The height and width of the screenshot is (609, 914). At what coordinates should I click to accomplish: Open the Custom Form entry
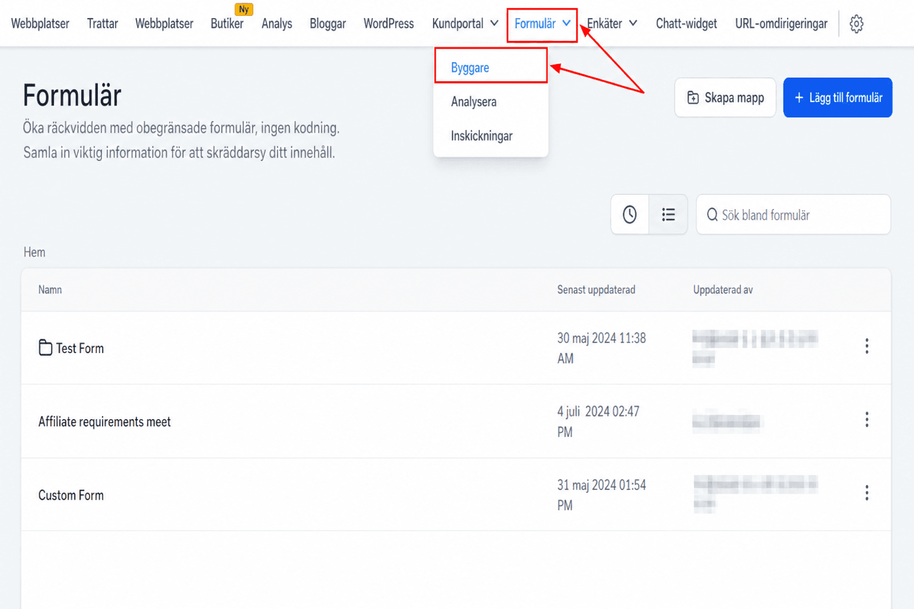71,495
